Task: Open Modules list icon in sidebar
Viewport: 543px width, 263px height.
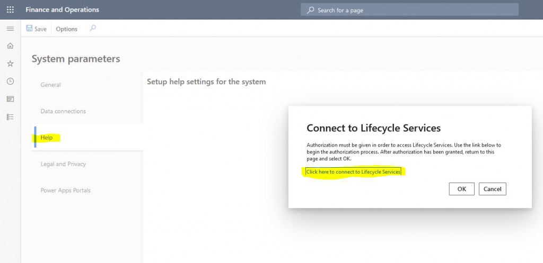Action: (x=11, y=117)
